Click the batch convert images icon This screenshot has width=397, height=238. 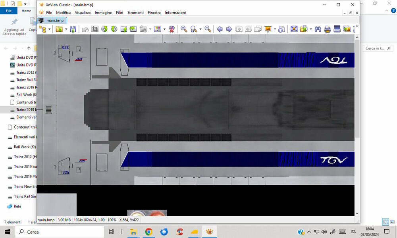coord(347,29)
